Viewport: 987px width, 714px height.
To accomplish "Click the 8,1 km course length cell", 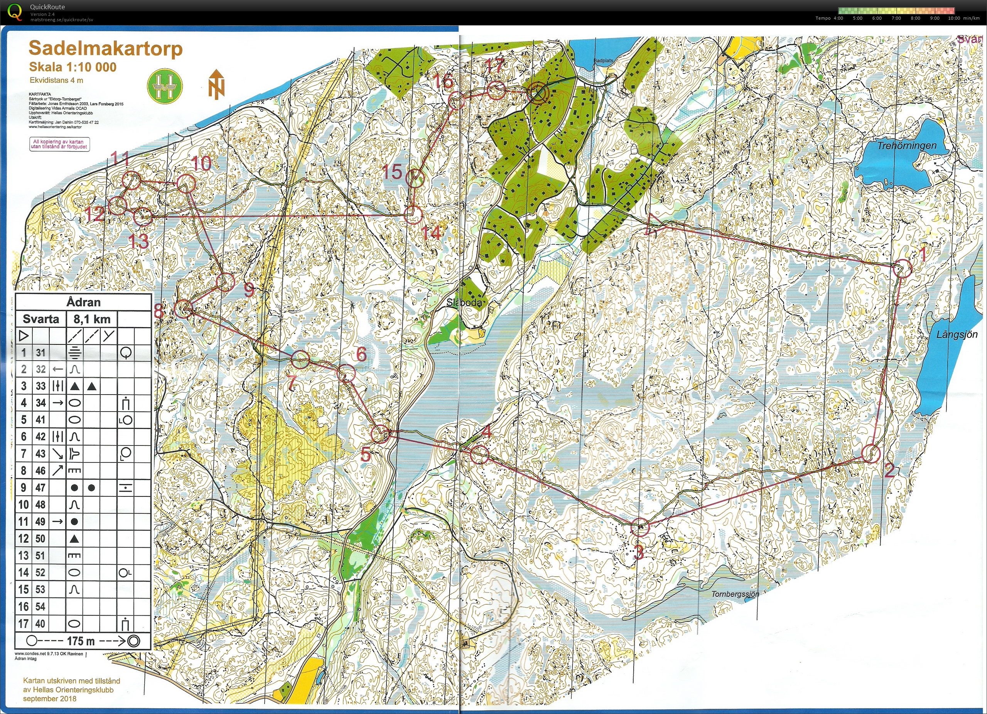I will 92,319.
